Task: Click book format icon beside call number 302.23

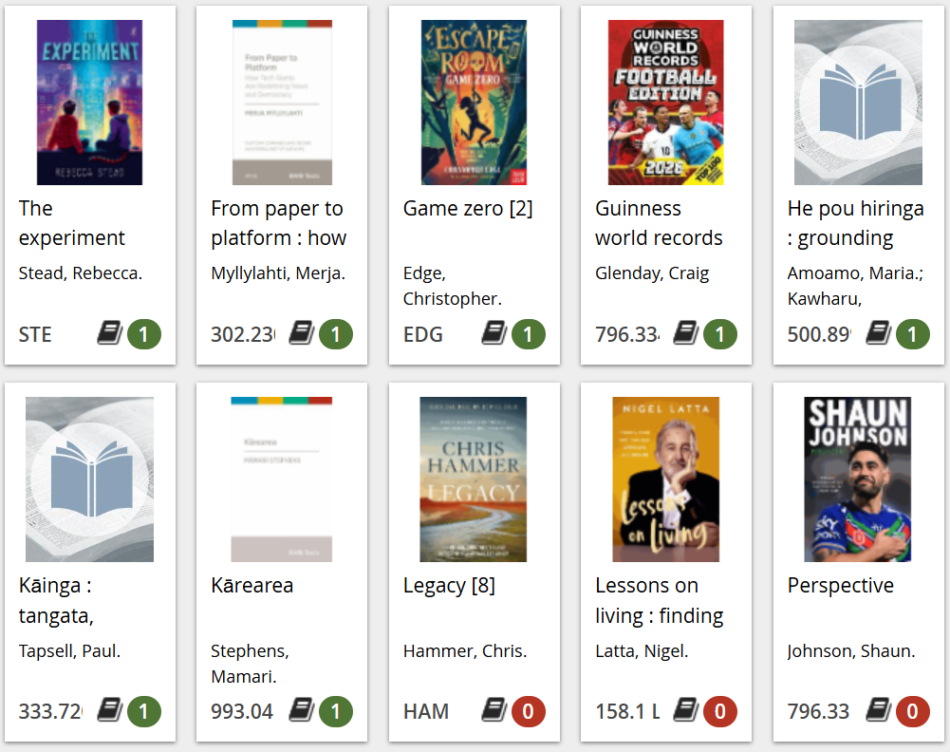Action: (x=302, y=333)
